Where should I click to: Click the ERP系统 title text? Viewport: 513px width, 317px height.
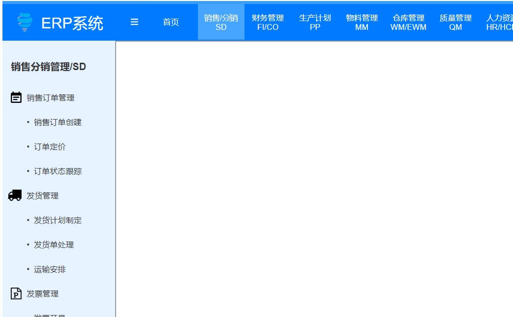(73, 23)
